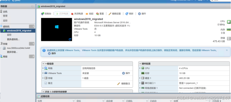
Task: Open 监控 under host
Action: tap(5, 21)
